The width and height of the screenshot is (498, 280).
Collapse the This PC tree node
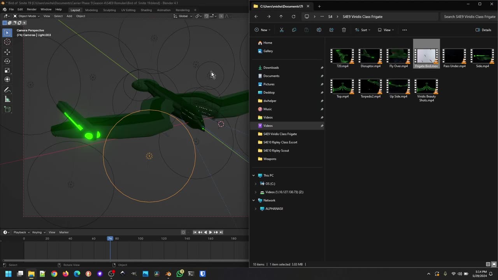point(254,175)
